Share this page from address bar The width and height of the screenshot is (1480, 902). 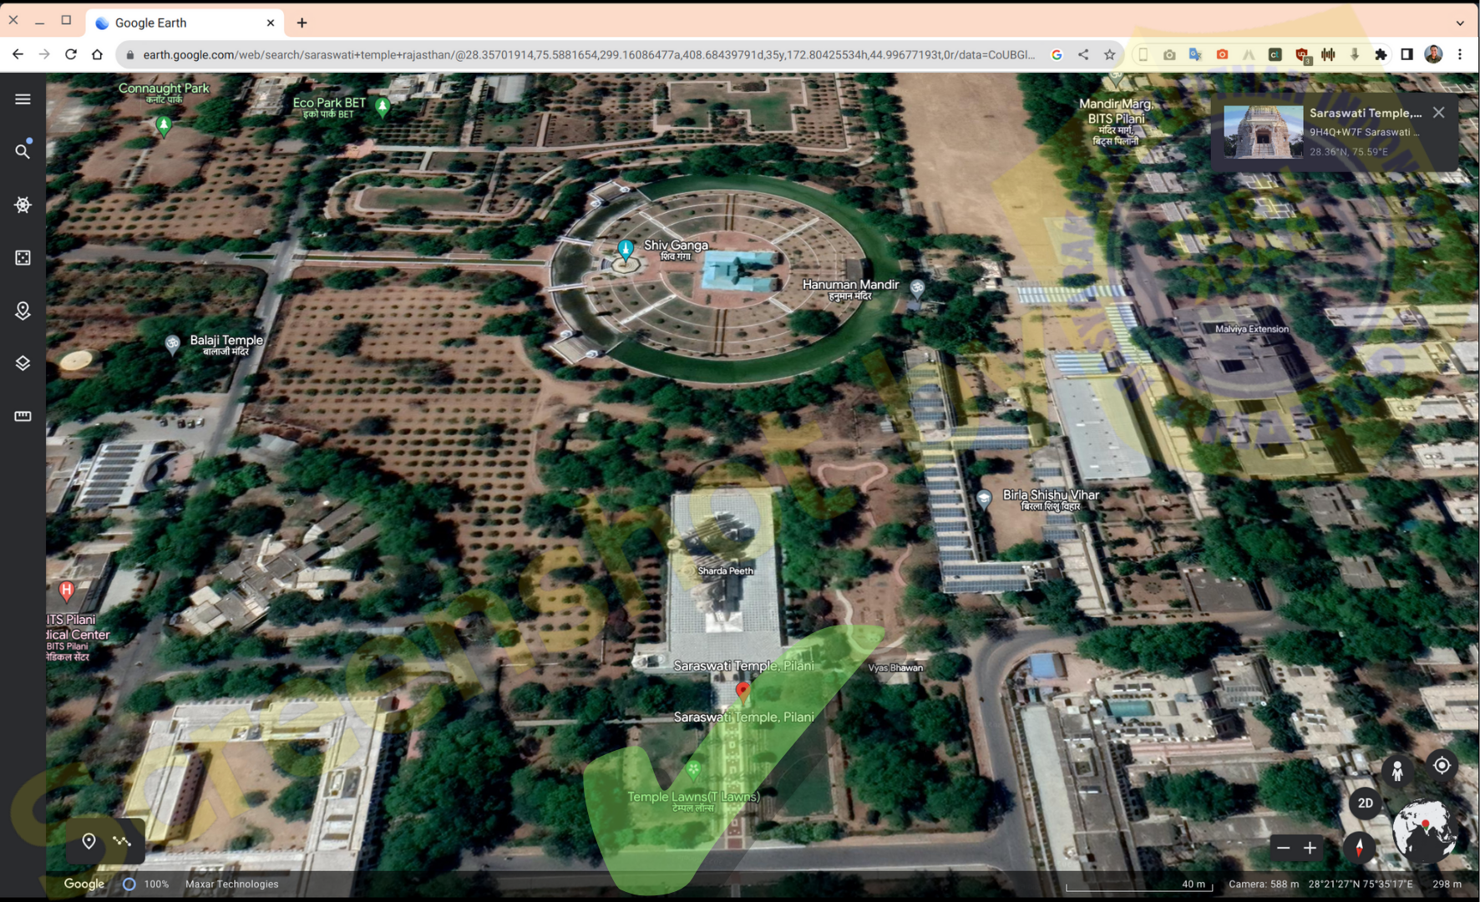point(1083,54)
